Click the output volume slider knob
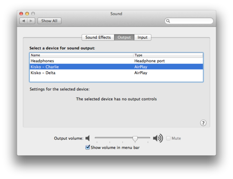 click(135, 138)
